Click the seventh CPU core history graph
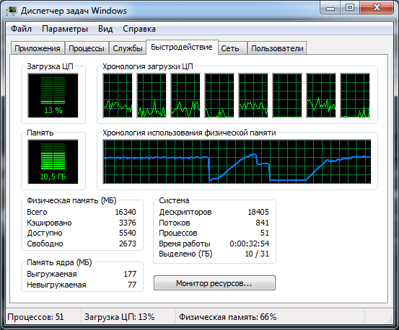Screen dimensions: 399x330 pyautogui.click(x=321, y=96)
